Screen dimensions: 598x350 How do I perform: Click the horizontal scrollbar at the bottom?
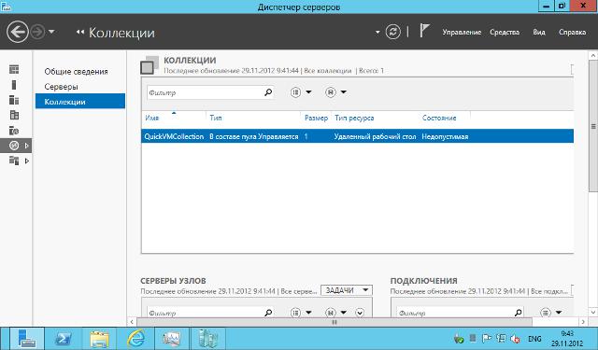pyautogui.click(x=335, y=322)
